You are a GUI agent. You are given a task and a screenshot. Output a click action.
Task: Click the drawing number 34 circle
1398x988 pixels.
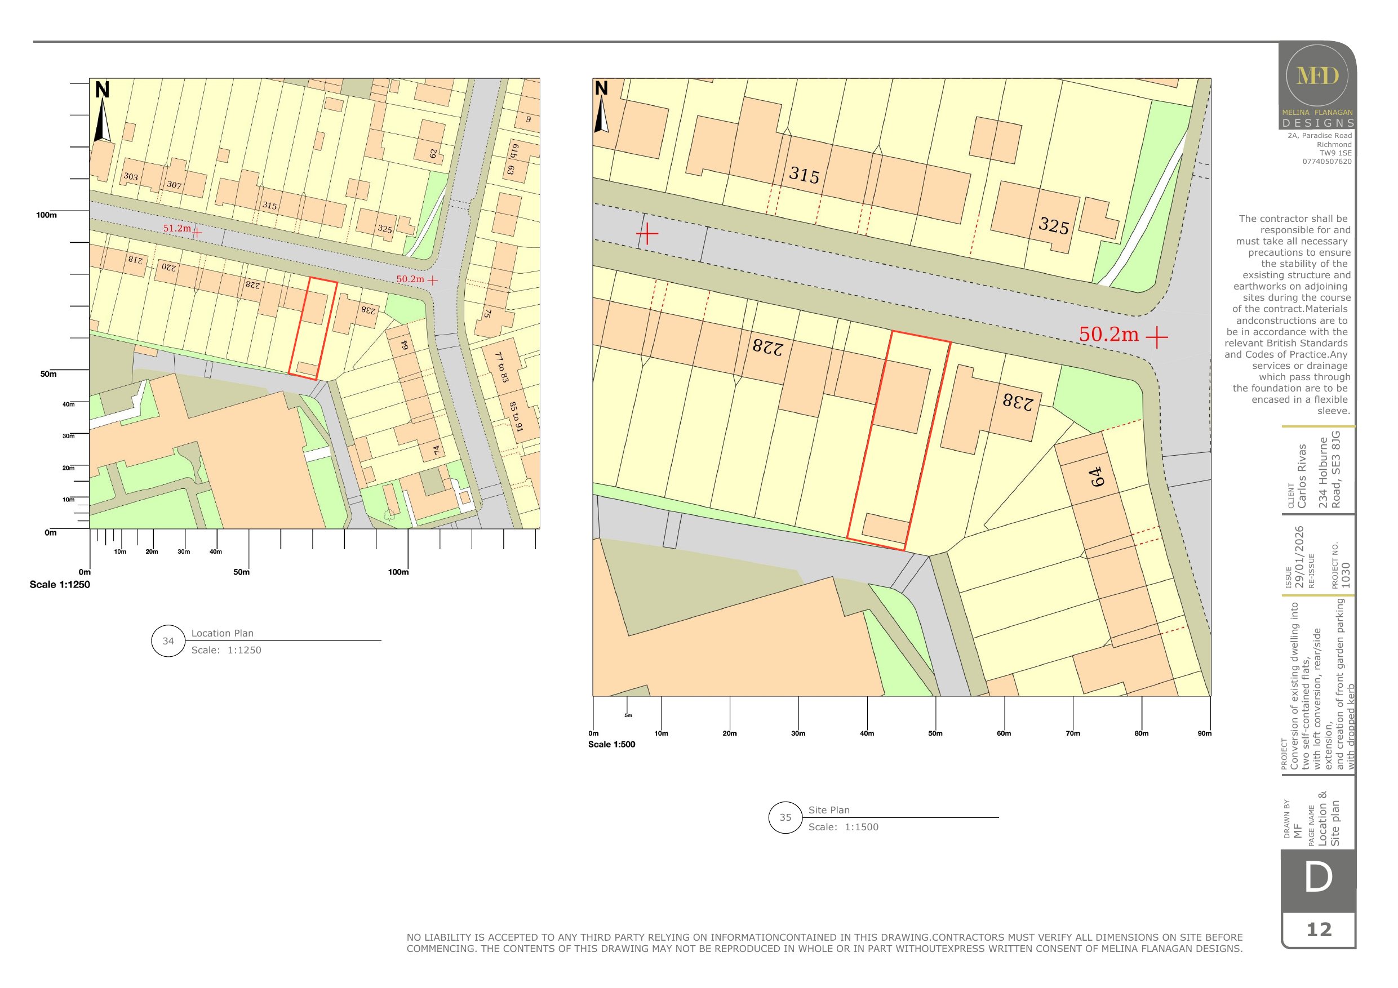(x=168, y=641)
